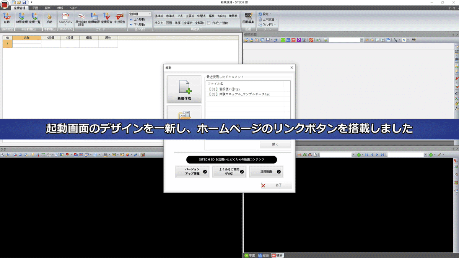Screen dimensions: 459x258
Task: Open the second combo box in cross-section toolbar
Action: (407, 155)
